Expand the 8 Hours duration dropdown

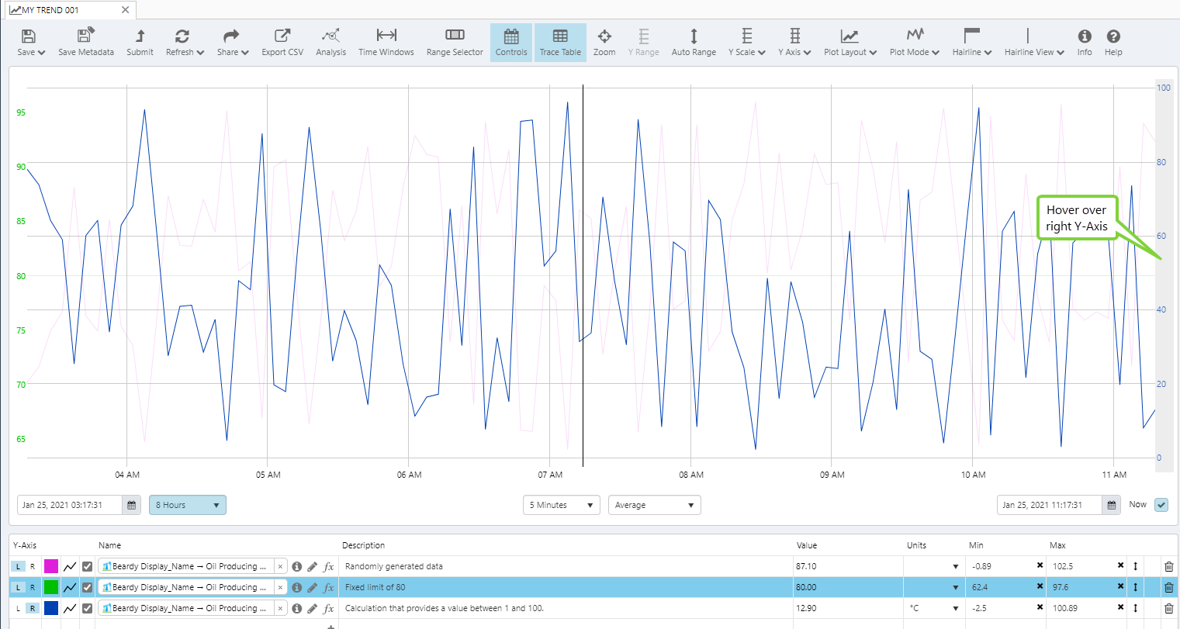pos(187,505)
